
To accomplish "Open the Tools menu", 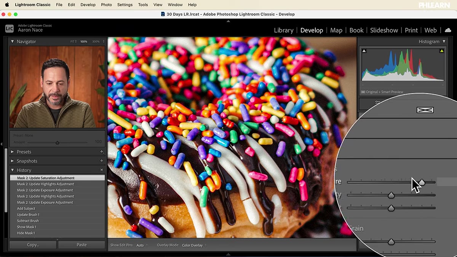I will pos(143,5).
